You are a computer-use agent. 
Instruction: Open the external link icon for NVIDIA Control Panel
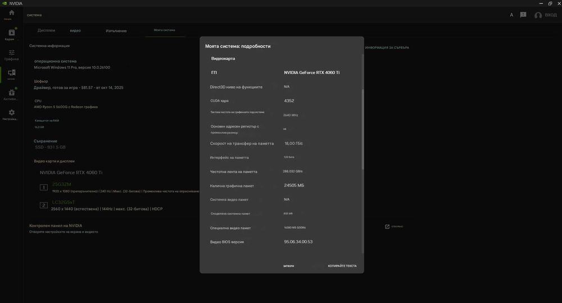point(387,227)
